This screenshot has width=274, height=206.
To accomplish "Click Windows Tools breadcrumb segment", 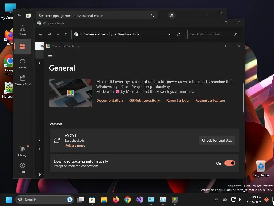I will [129, 34].
